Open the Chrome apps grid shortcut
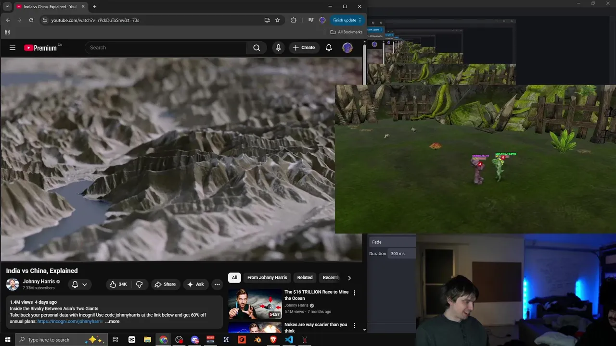Screen dimensions: 616x346 click(7, 32)
